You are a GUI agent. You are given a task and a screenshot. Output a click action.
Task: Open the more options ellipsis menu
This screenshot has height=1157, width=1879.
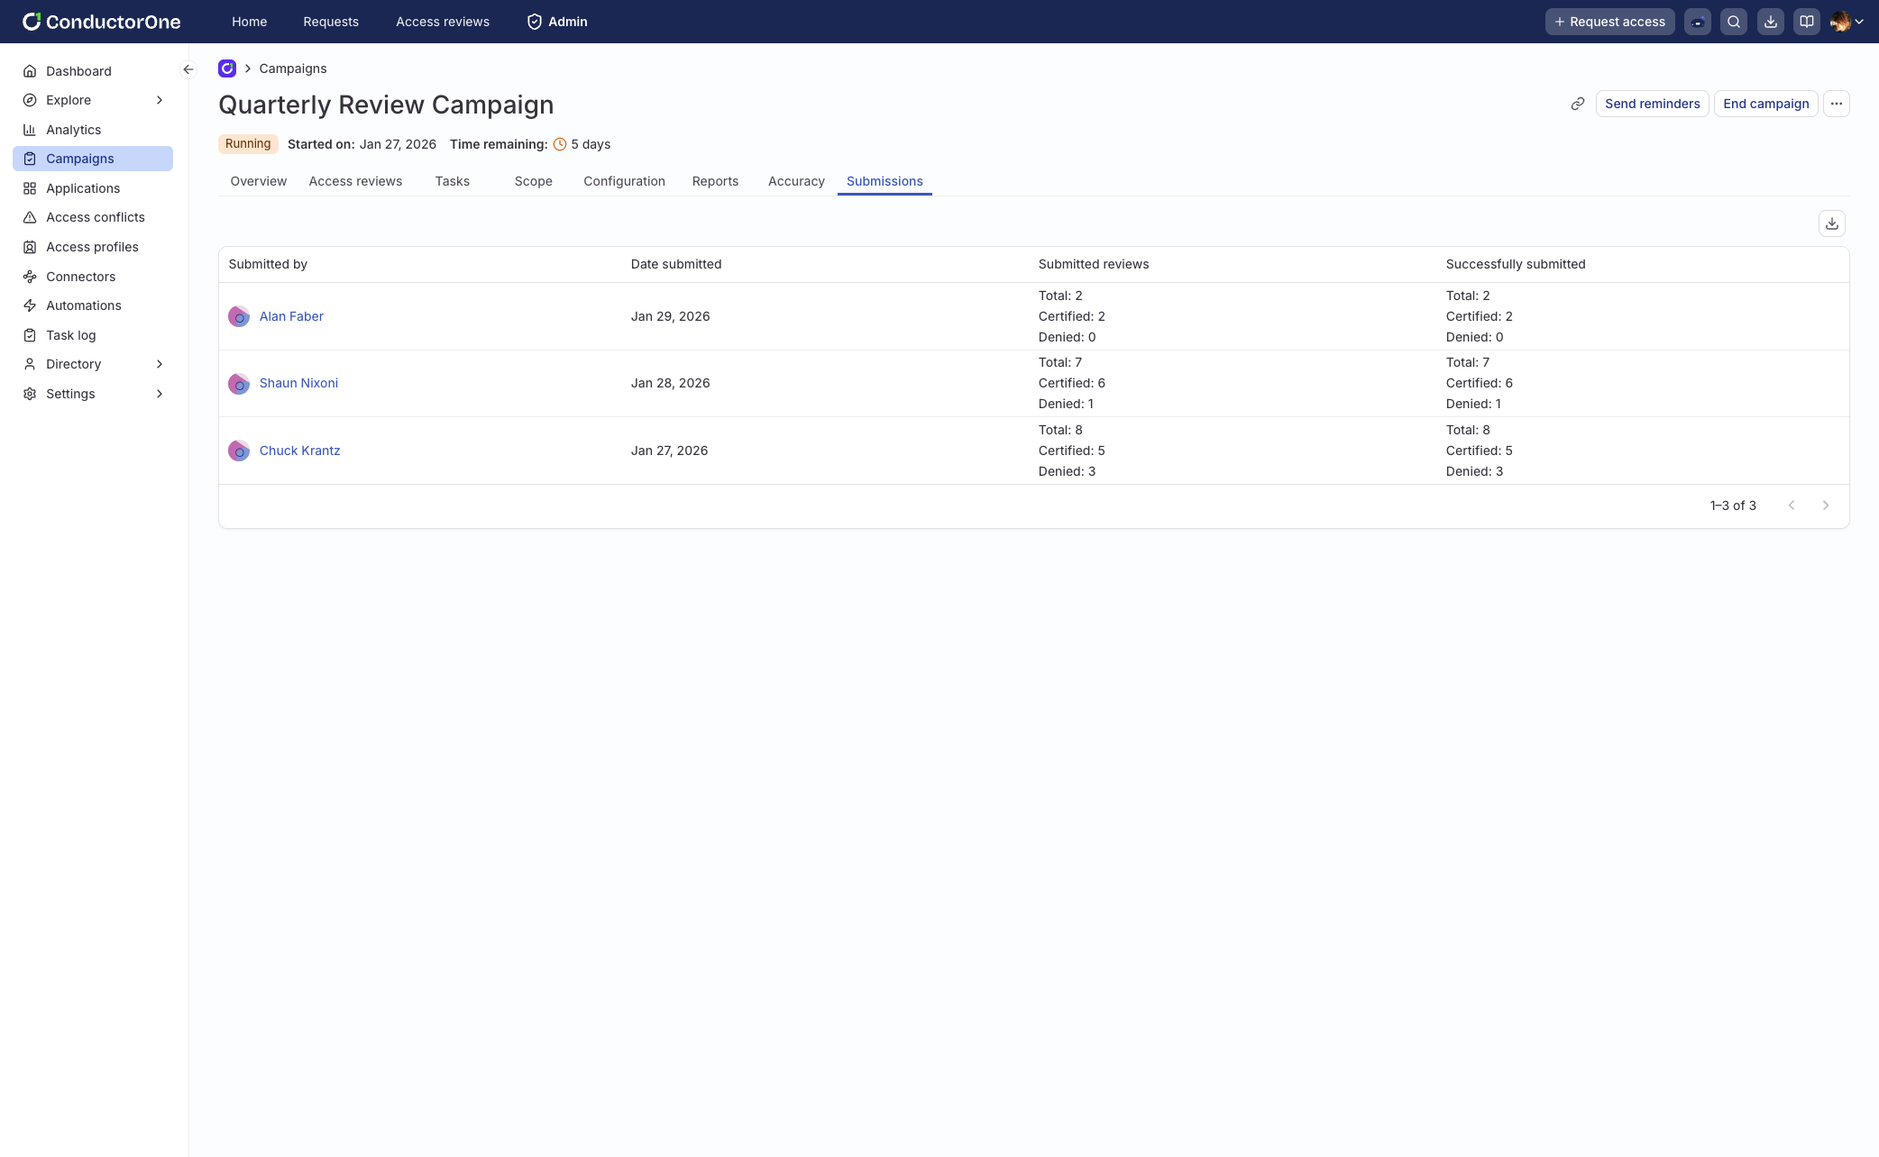(1836, 104)
